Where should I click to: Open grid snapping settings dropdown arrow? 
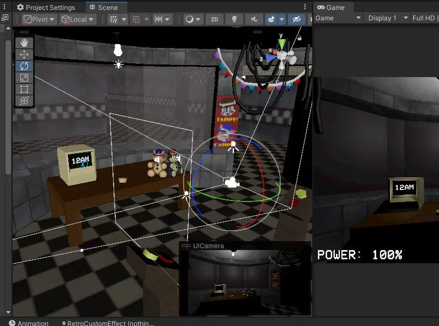tap(147, 19)
